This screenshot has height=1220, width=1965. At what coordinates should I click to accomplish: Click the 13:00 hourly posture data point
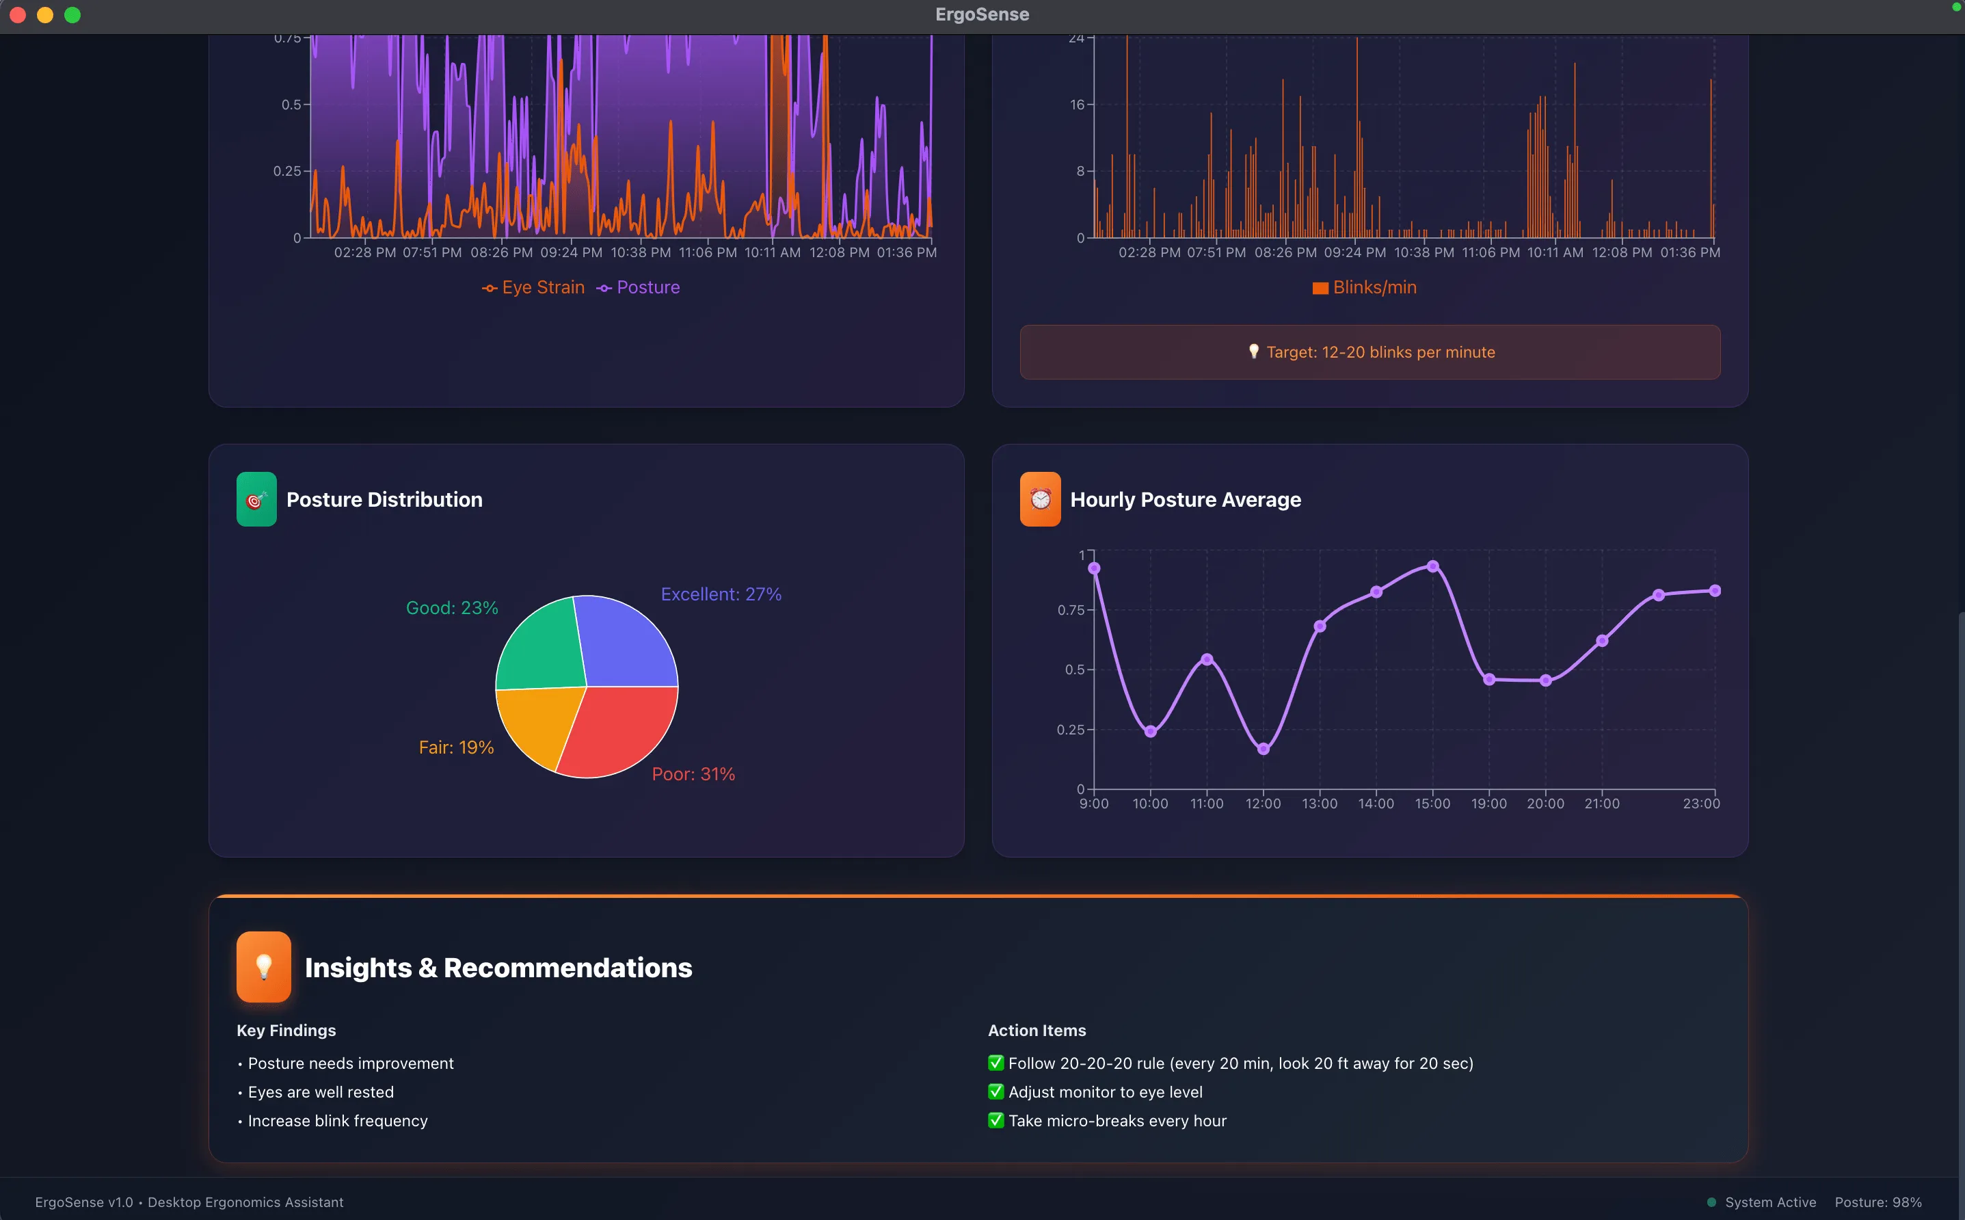tap(1320, 626)
